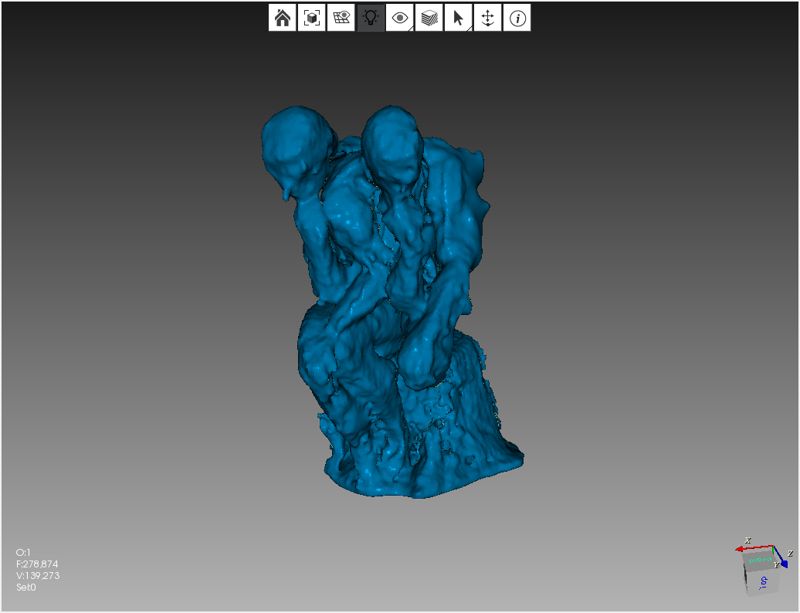The height and width of the screenshot is (613, 800).
Task: Select the blue sculpture mesh in the viewport
Action: 393,301
